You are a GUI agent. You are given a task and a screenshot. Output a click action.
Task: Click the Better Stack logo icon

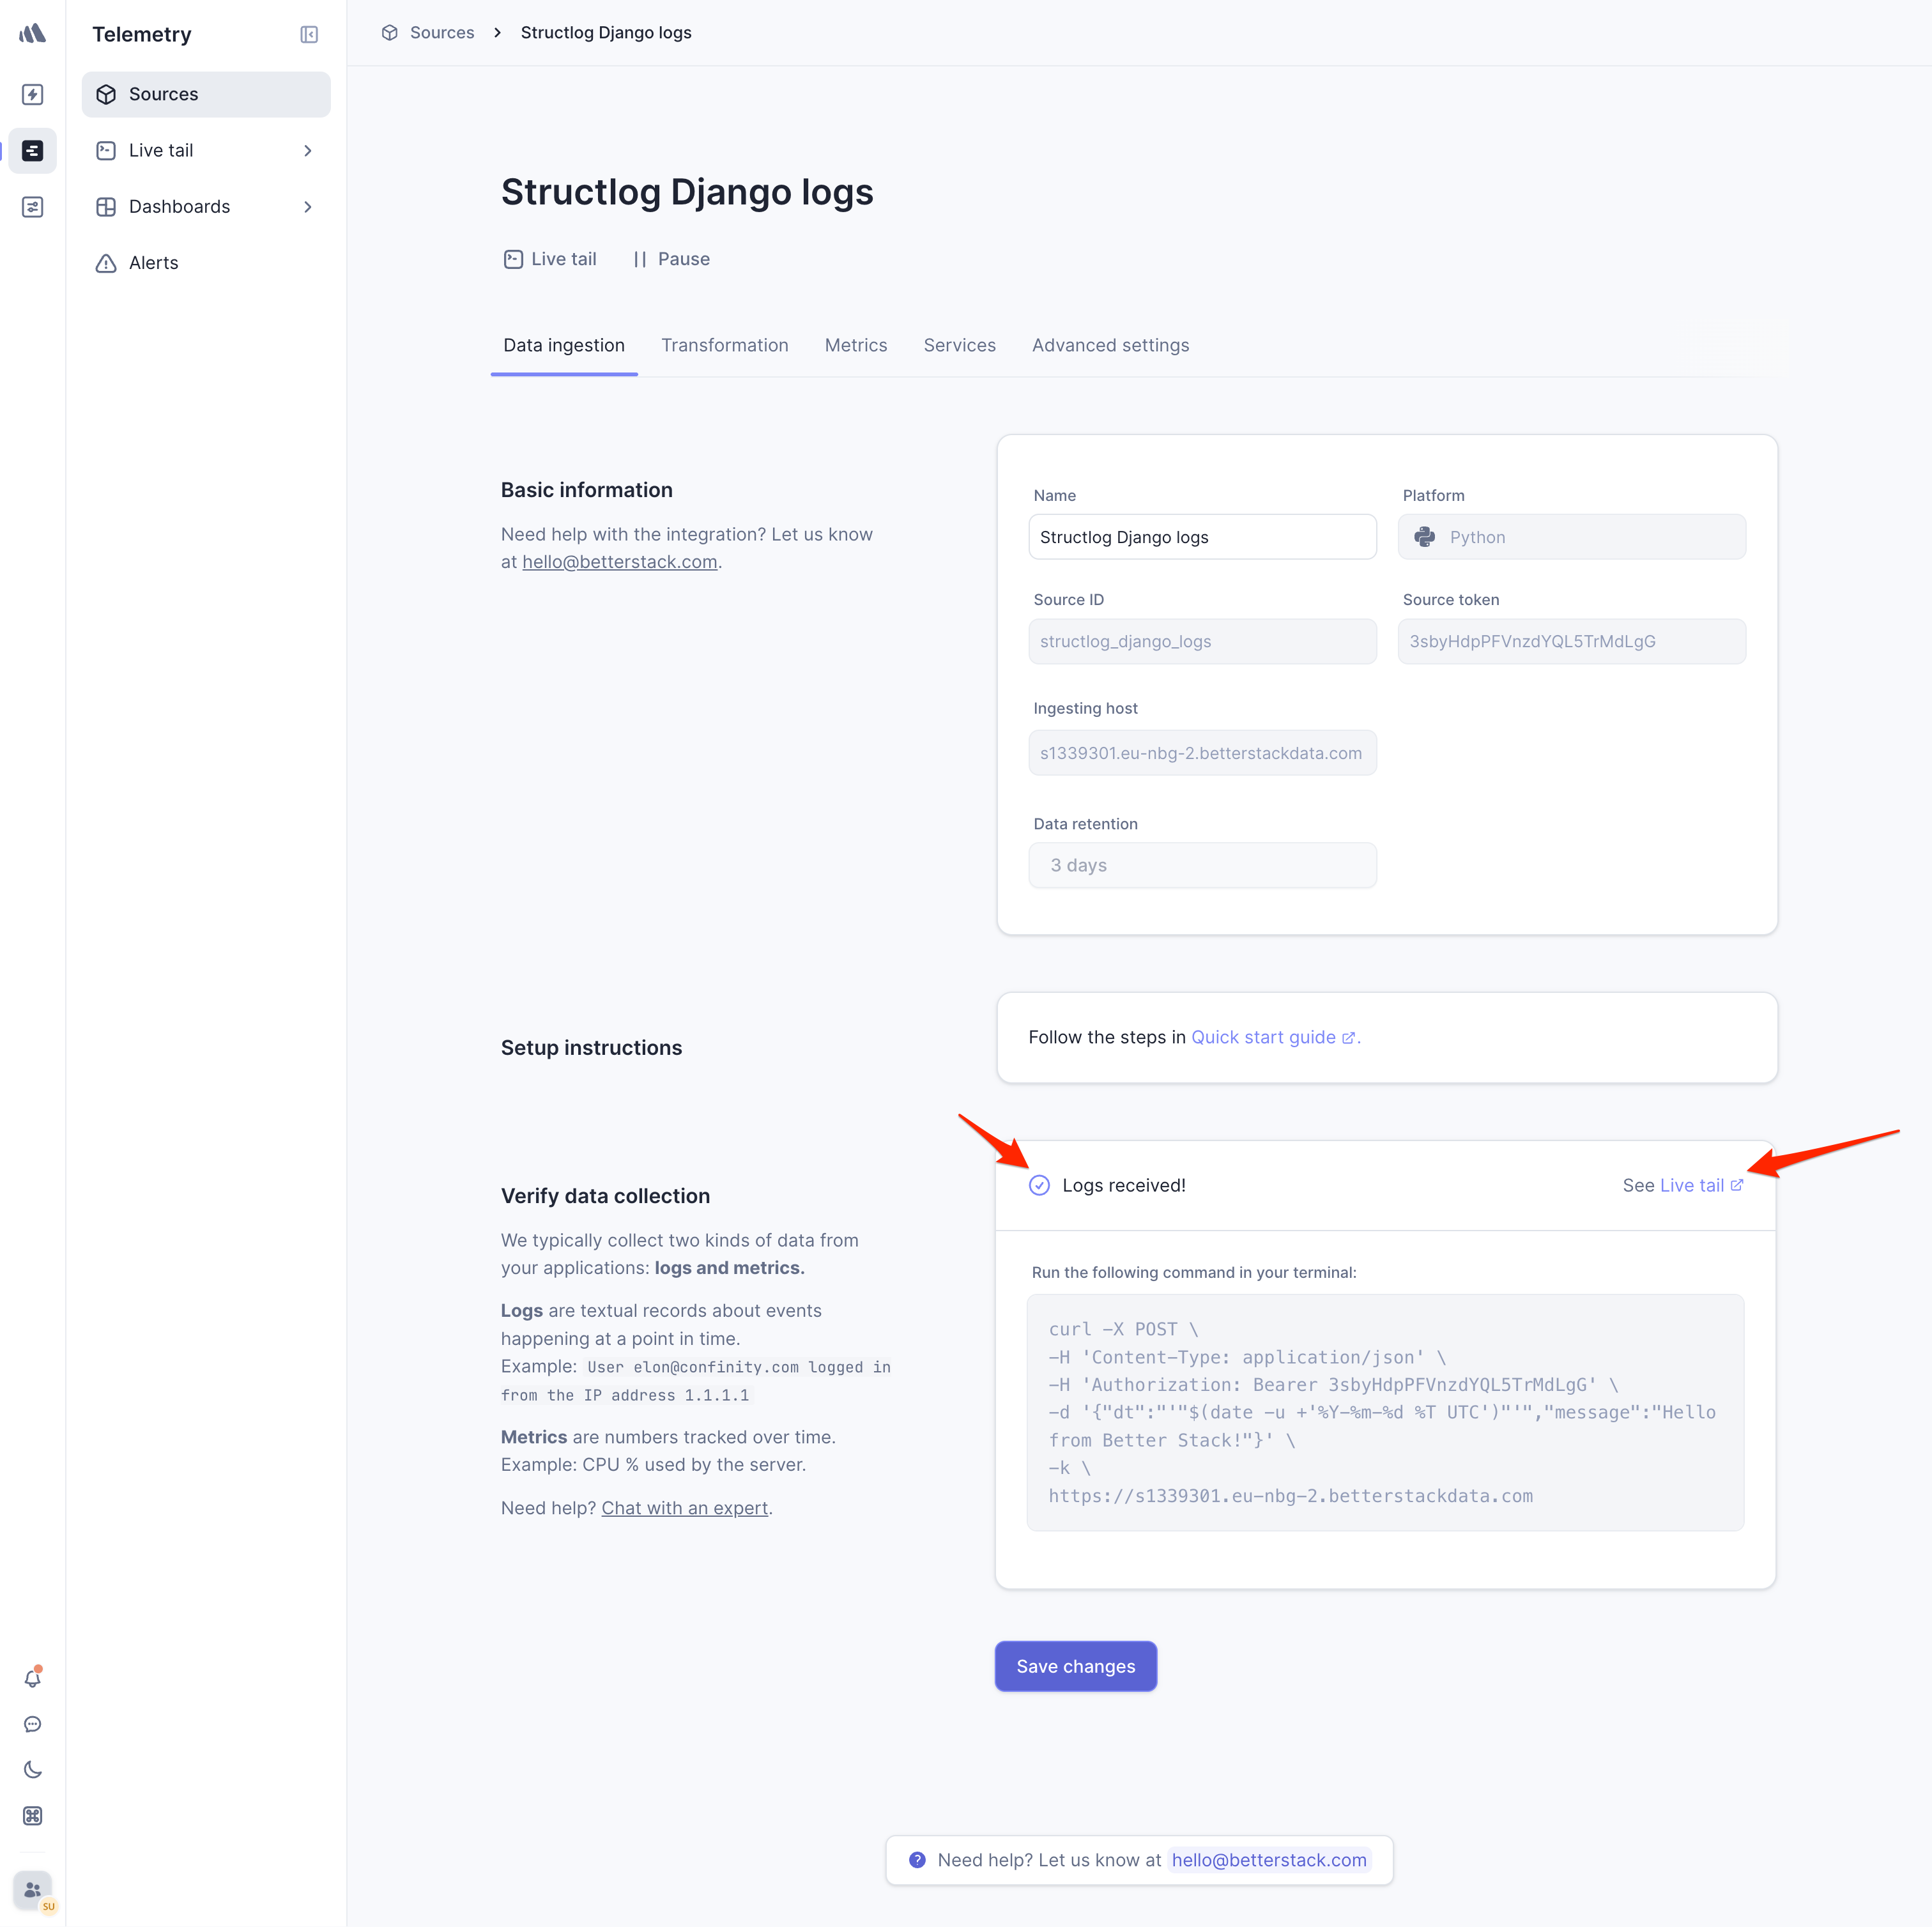[32, 34]
